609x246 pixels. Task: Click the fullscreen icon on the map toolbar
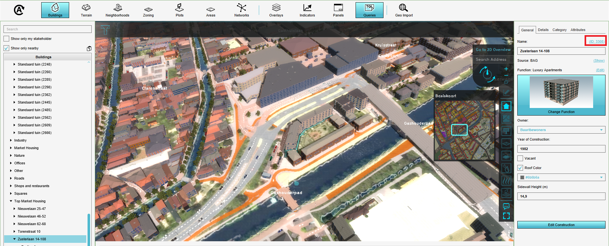pyautogui.click(x=506, y=216)
